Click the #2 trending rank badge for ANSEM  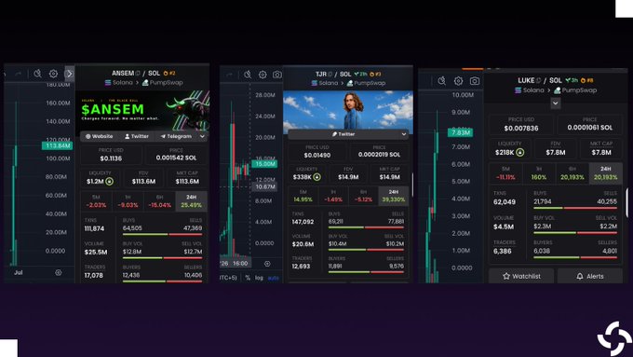point(169,74)
